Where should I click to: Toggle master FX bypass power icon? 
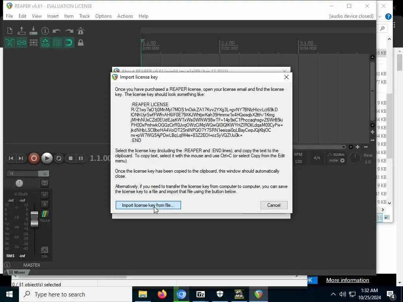click(44, 173)
